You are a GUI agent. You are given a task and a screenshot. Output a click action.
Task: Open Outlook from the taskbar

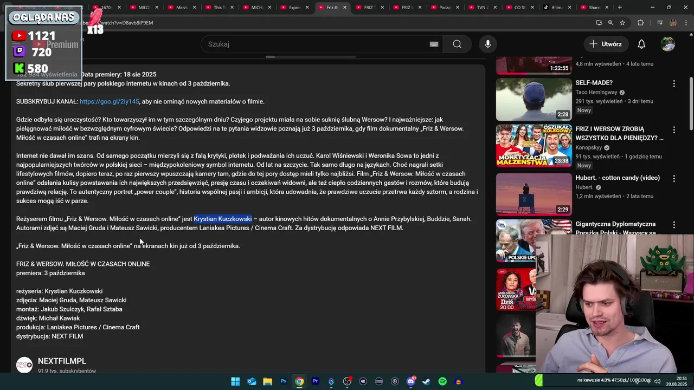252,381
